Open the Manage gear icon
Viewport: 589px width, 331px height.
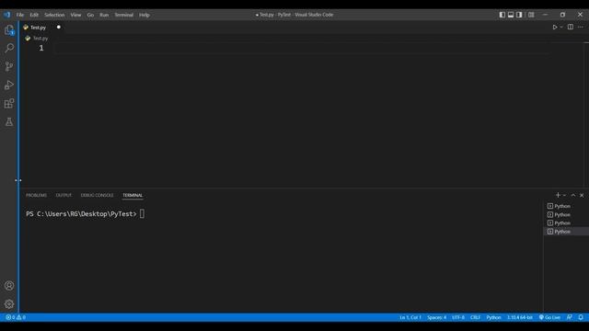pos(9,304)
